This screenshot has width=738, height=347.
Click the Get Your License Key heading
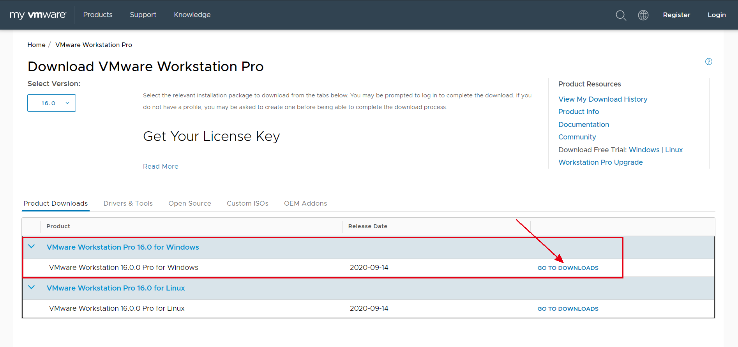pos(212,137)
